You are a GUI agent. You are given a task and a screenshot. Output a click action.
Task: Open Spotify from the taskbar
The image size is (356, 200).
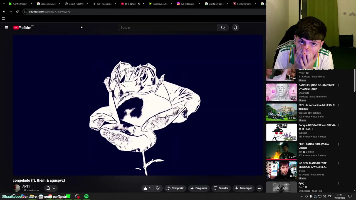point(86,196)
